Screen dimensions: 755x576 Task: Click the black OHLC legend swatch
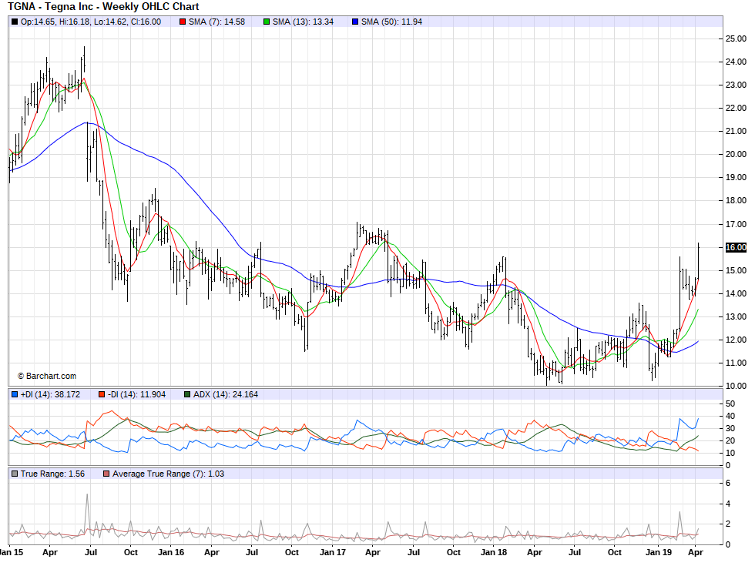(15, 22)
